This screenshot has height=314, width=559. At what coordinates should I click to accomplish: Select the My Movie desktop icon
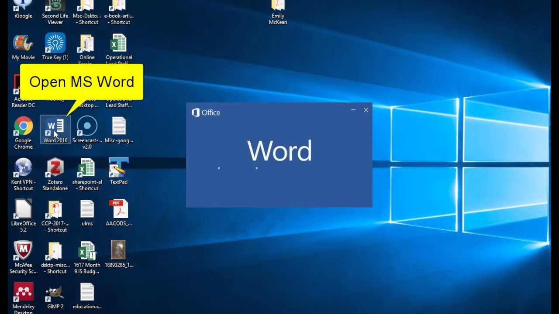[x=23, y=47]
